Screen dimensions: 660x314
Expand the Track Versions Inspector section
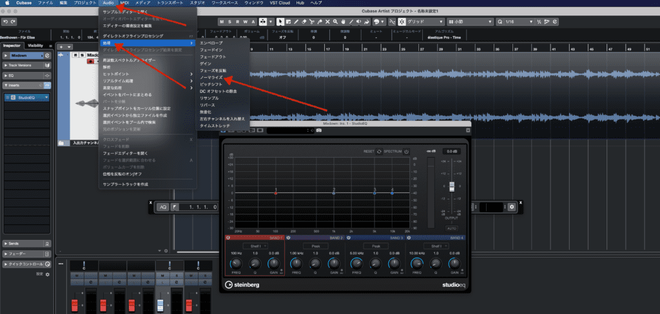[5, 65]
